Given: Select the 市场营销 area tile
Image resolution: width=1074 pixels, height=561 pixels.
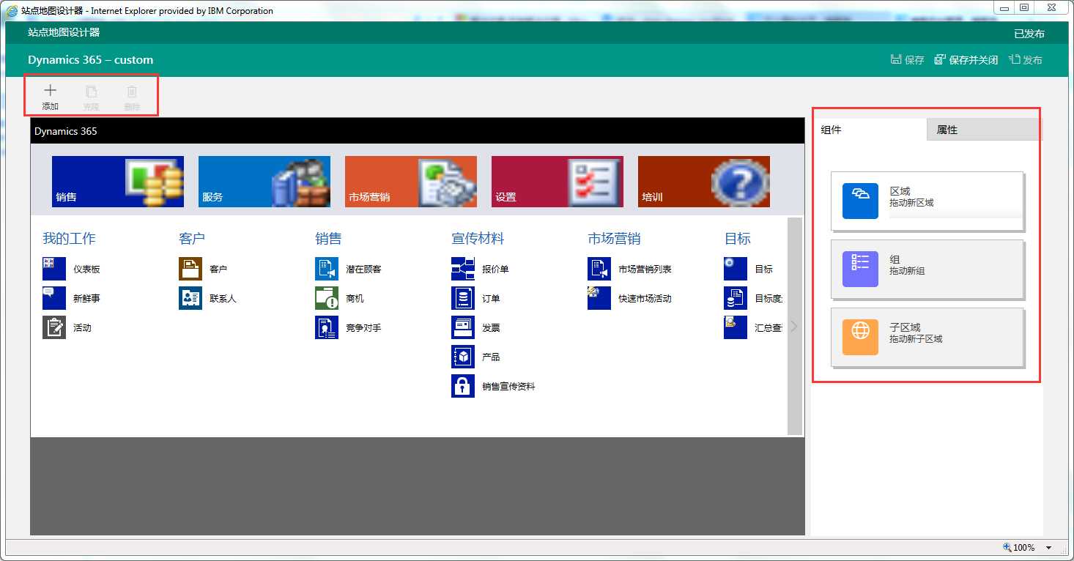Looking at the screenshot, I should point(411,182).
